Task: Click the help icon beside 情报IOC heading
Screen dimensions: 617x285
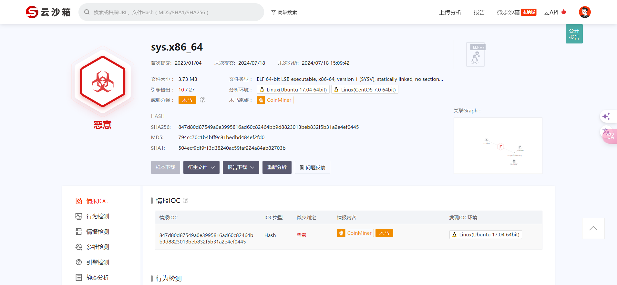Action: 185,201
